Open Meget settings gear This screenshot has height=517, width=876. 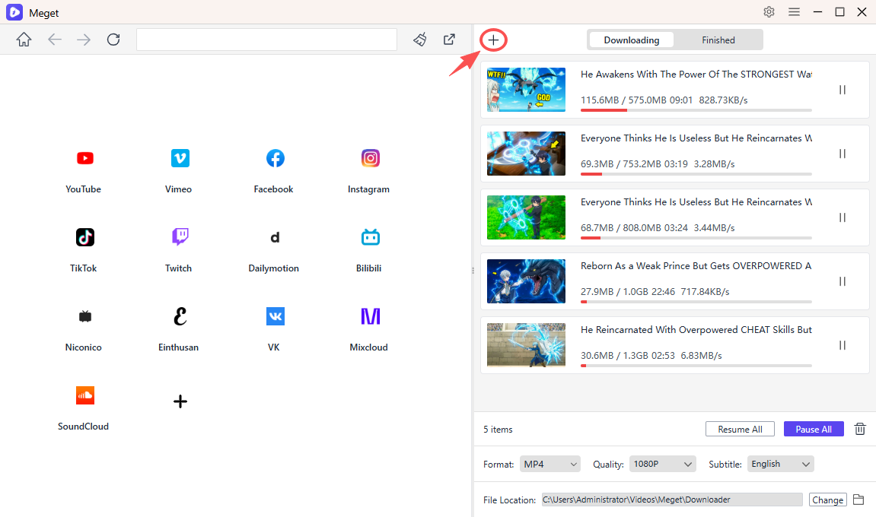pyautogui.click(x=769, y=11)
